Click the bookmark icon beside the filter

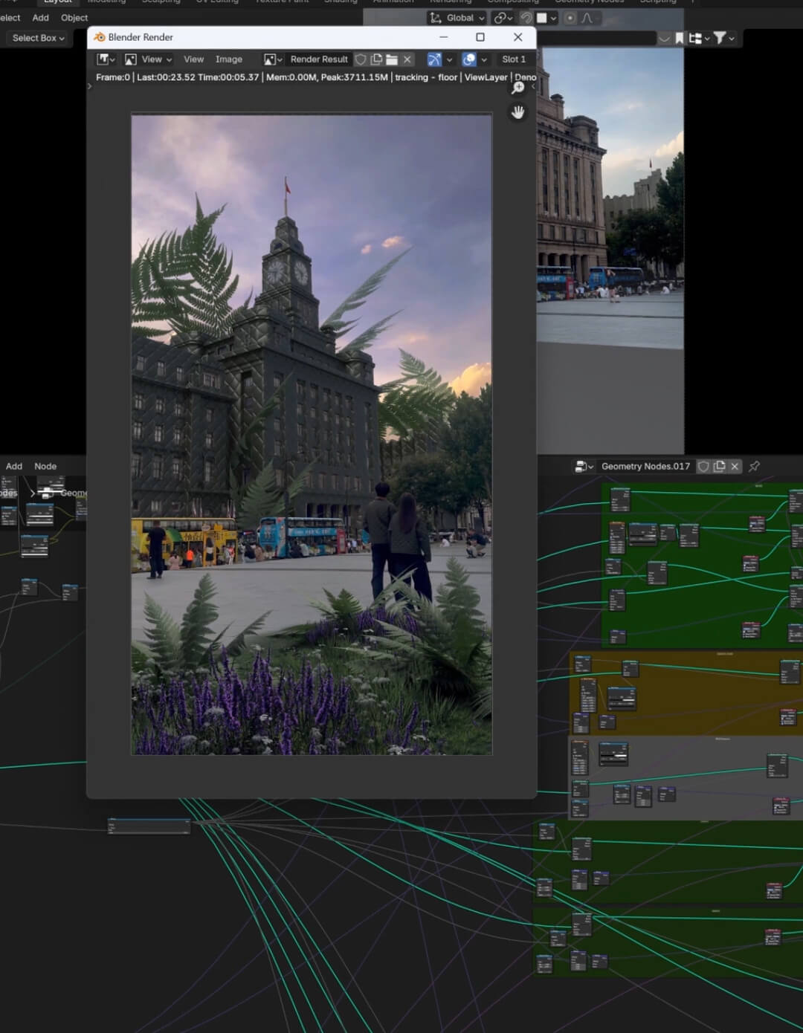coord(679,38)
